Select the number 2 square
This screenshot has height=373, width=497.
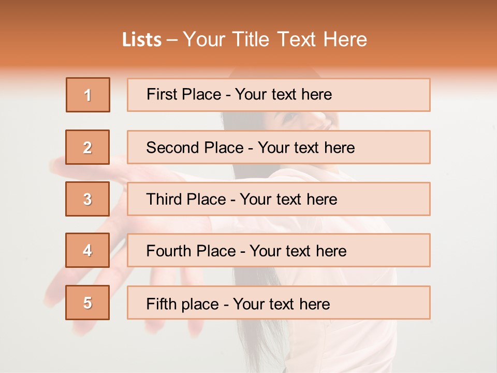87,147
